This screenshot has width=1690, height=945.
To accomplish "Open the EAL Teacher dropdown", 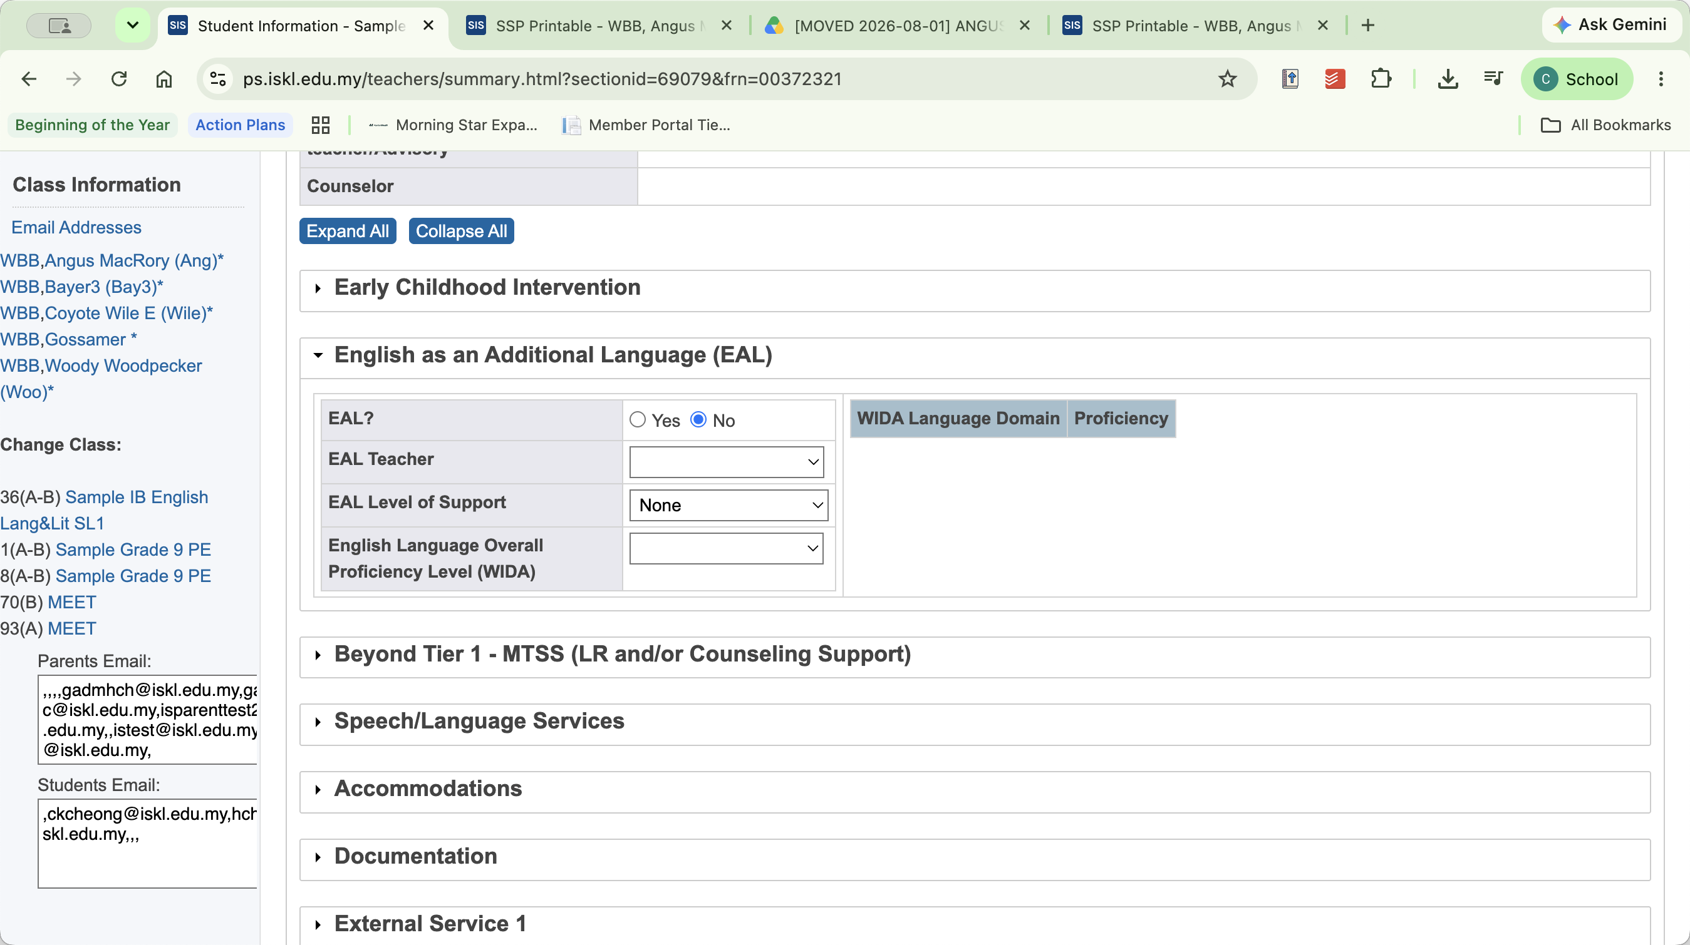I will 726,462.
